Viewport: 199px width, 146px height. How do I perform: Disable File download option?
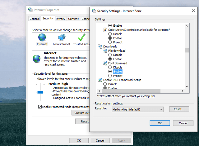(x=110, y=55)
